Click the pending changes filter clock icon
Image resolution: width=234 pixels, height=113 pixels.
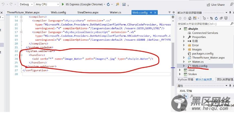coord(204,18)
